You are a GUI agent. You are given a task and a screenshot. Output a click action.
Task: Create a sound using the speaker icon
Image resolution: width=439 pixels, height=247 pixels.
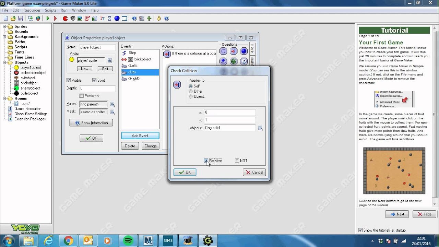point(73,19)
